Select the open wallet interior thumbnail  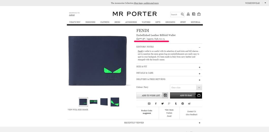coord(93,102)
